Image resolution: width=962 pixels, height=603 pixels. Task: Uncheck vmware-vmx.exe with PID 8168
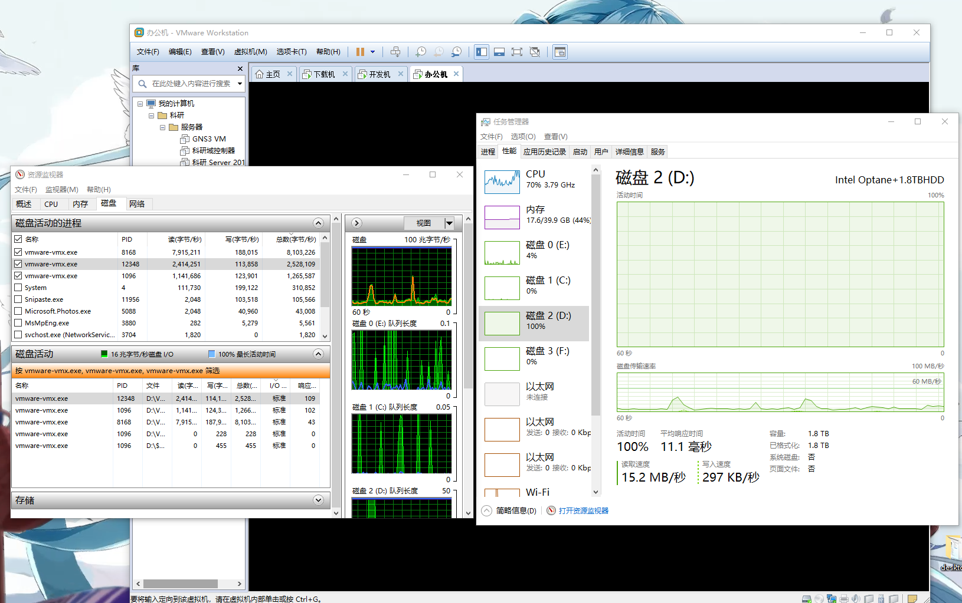(18, 252)
